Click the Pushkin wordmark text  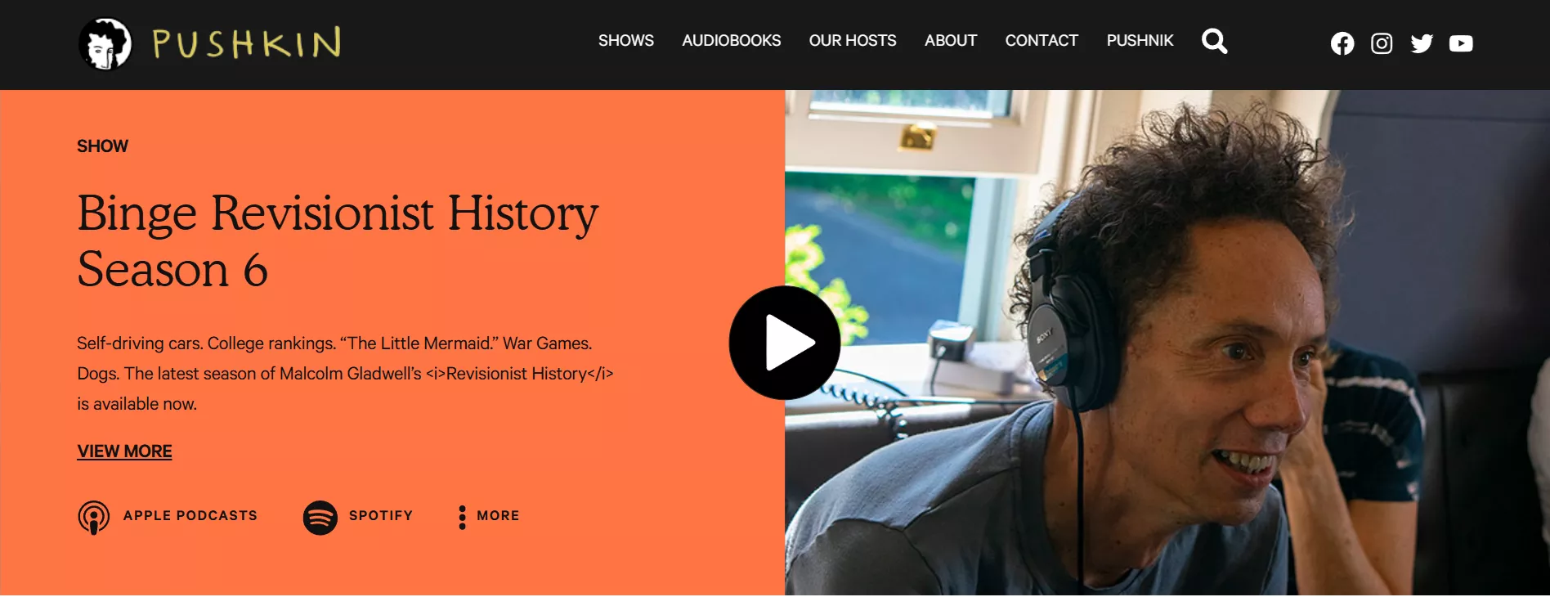247,43
